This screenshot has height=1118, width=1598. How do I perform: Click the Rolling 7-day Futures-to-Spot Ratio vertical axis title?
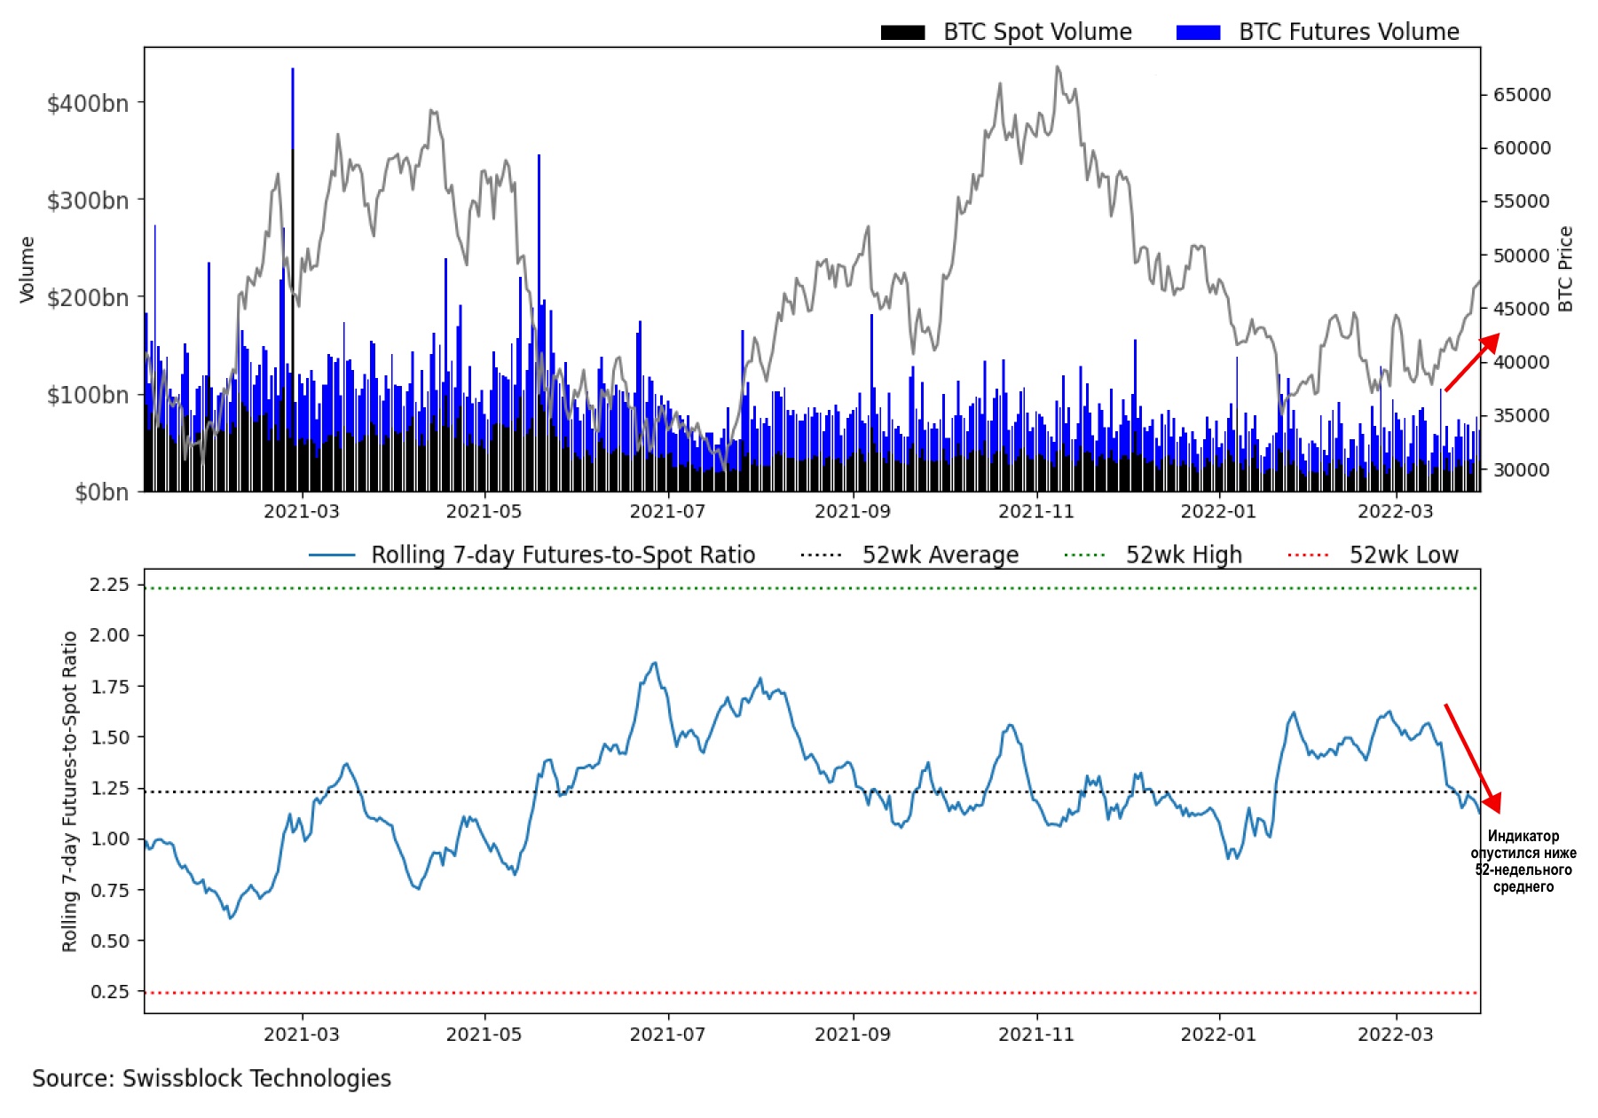[x=69, y=791]
